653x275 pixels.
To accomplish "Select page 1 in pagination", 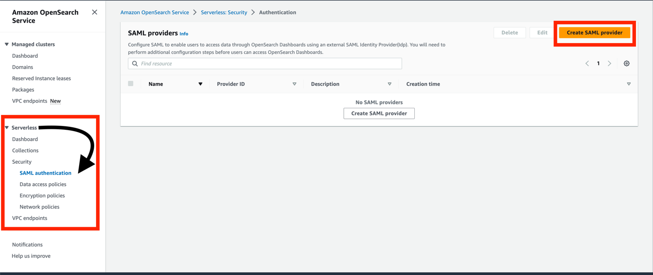I will tap(599, 64).
